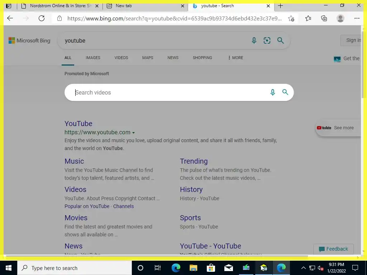Viewport: 367px width, 275px height.
Task: Open the Videos sitelink
Action: [75, 189]
